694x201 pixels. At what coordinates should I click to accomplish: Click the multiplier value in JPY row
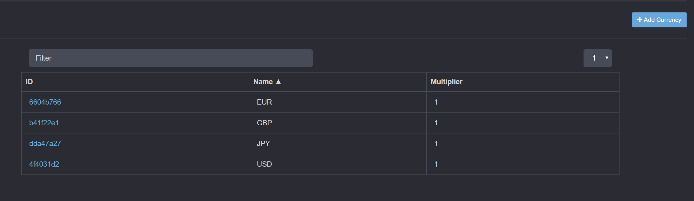436,144
